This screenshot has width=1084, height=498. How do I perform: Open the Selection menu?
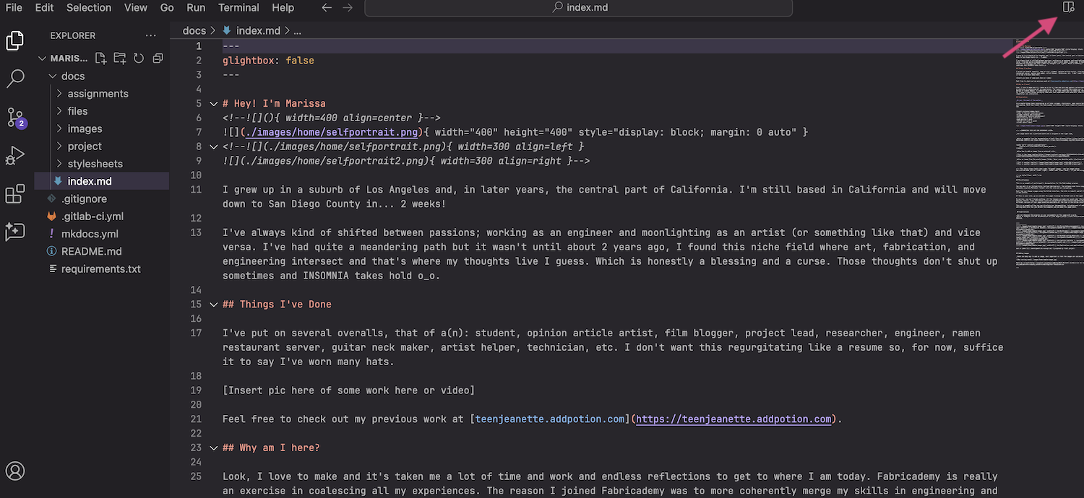[x=89, y=8]
